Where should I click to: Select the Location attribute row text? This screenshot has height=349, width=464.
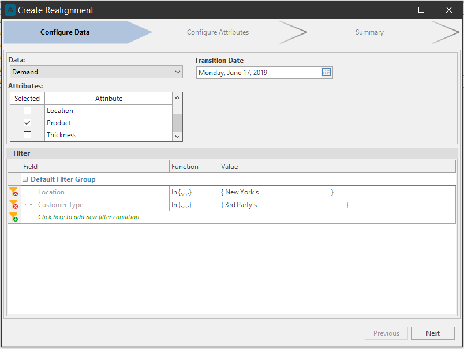tap(60, 111)
